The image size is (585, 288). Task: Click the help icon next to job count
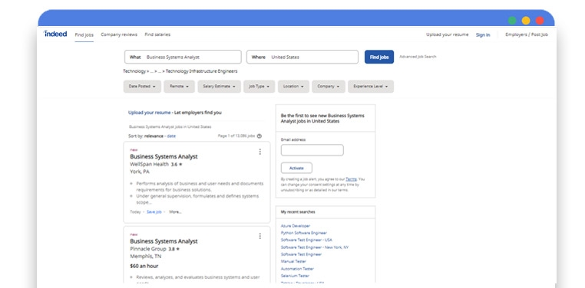[259, 136]
